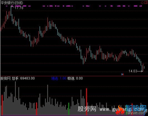The image size is (148, 116).
Task: Click the candlestick at the 17.78 peak
Action: tap(11, 11)
